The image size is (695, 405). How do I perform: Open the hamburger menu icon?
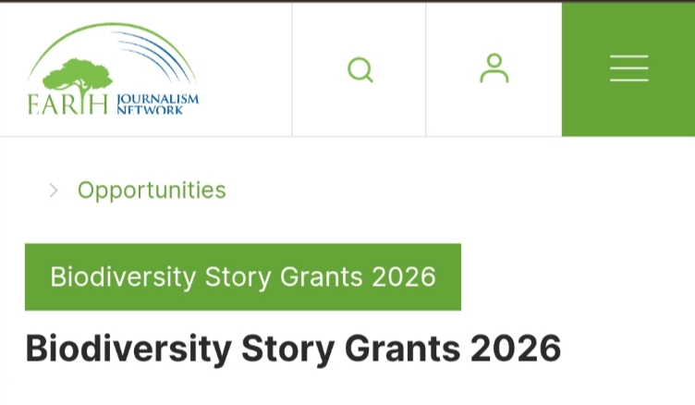coord(628,69)
